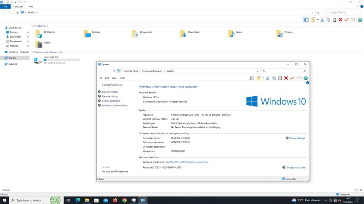This screenshot has height=204, width=364.
Task: Open the Music folder
Action: coord(231,34)
